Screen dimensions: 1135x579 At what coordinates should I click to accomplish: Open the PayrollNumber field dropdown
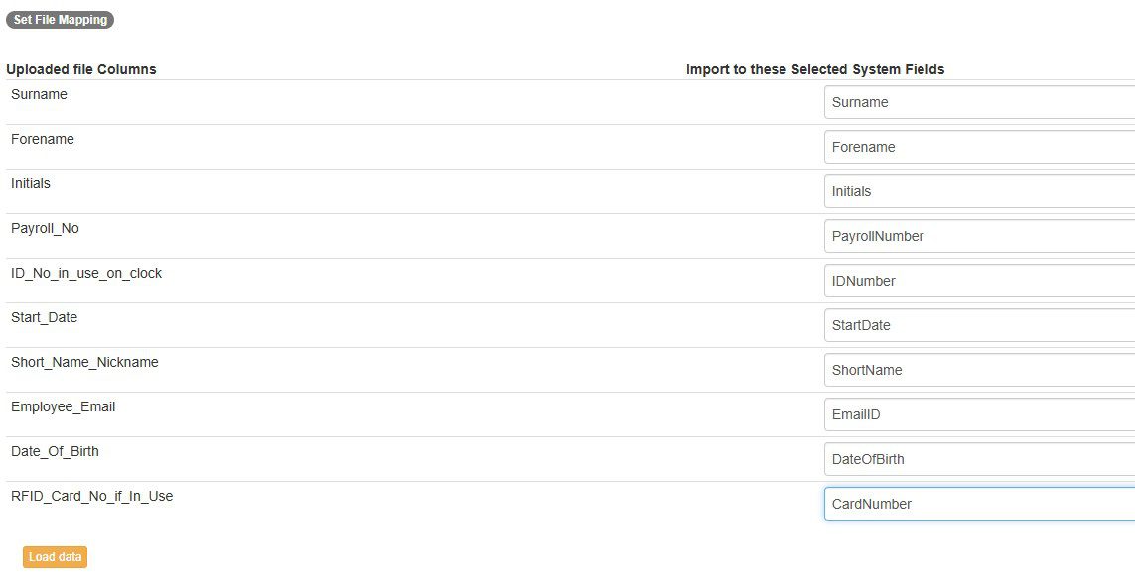pyautogui.click(x=978, y=236)
